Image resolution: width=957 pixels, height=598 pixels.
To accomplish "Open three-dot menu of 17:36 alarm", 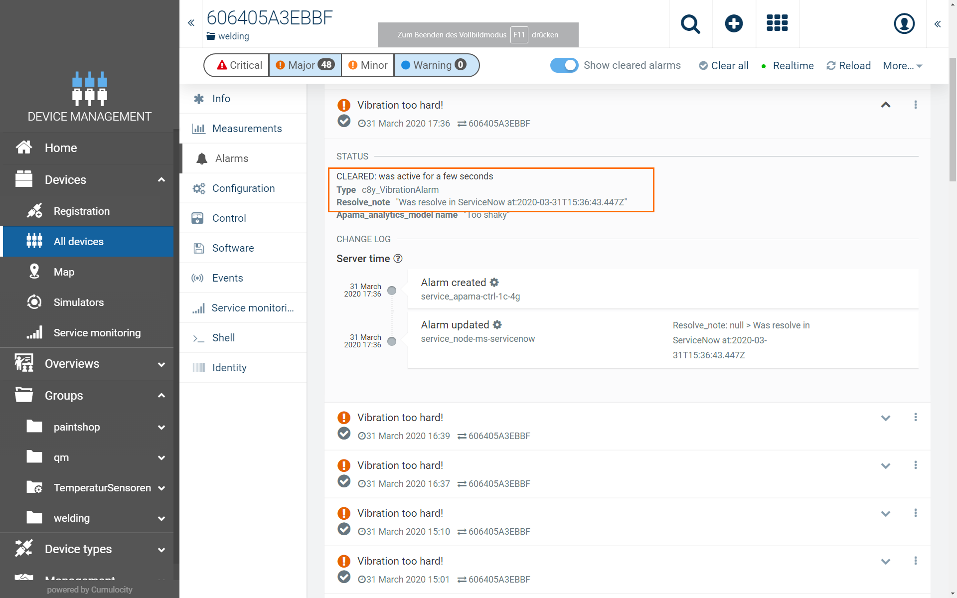I will (916, 105).
